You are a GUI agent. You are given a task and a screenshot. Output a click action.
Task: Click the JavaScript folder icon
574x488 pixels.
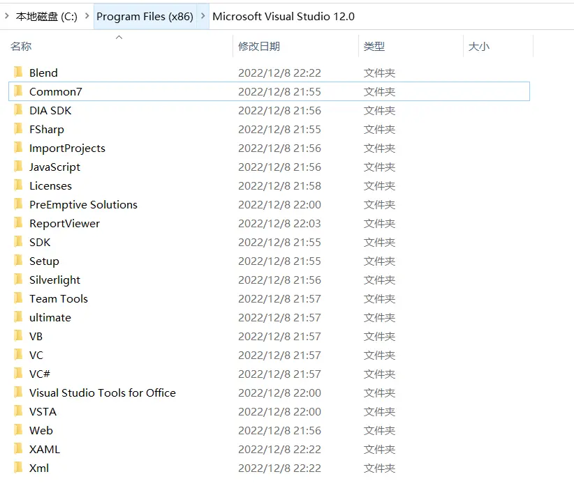[x=18, y=167]
